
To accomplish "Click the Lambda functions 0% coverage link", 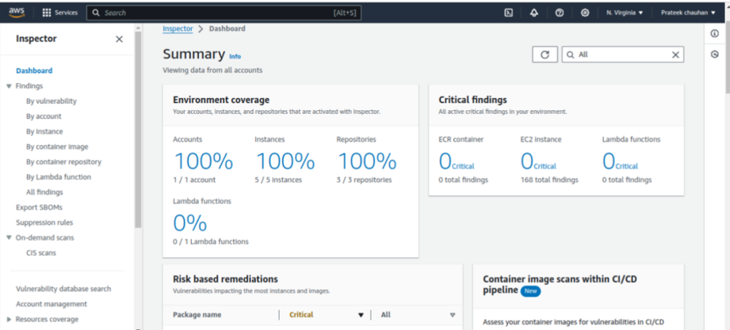I will click(190, 223).
